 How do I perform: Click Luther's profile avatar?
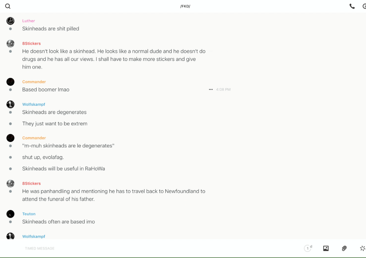pos(10,21)
